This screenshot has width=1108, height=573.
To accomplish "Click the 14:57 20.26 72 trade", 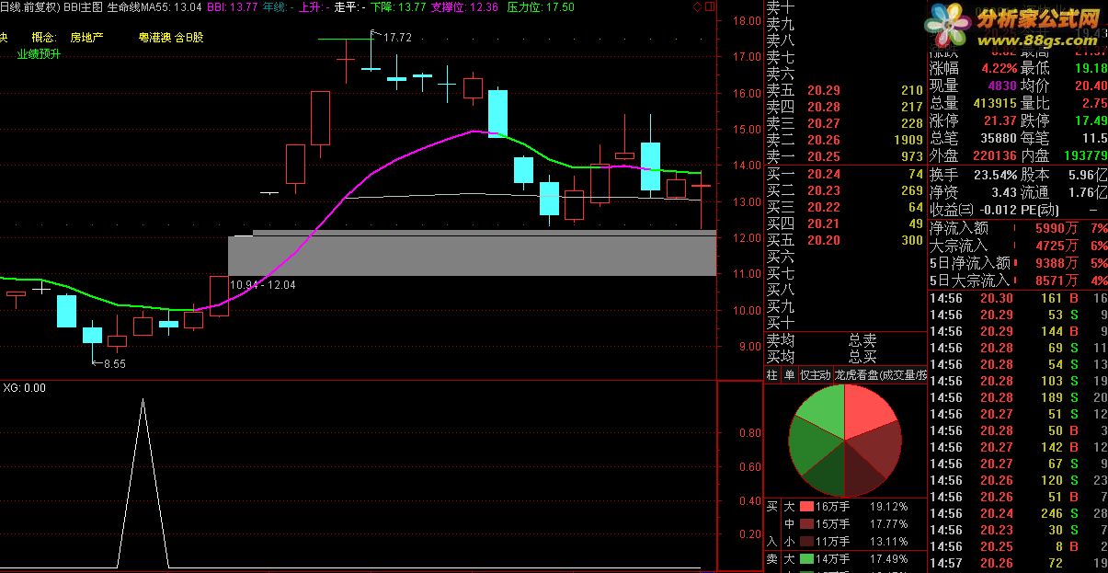I will click(x=1018, y=563).
